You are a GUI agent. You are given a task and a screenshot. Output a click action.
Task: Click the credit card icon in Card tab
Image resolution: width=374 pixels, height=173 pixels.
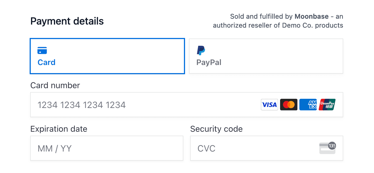(x=42, y=51)
